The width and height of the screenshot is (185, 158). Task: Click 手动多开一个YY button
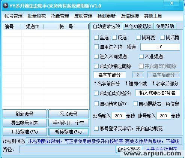69,123
